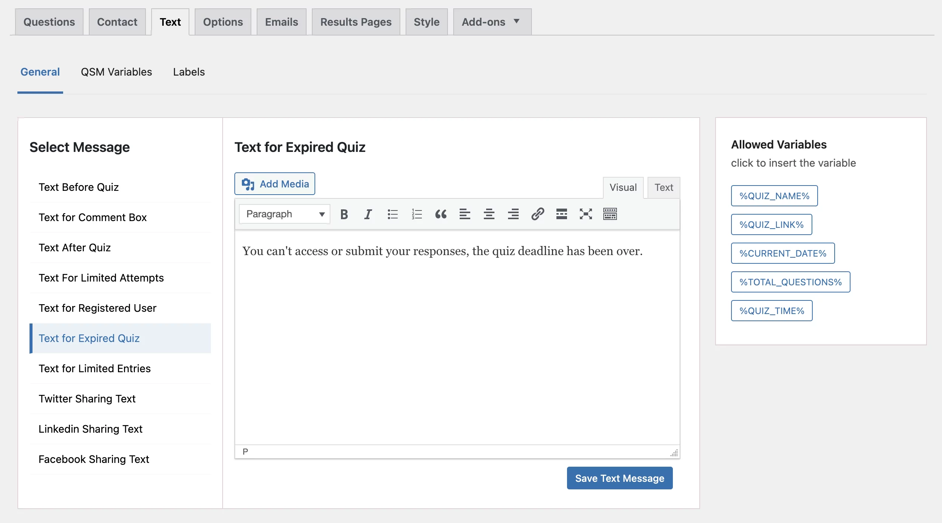Select Text for Expired Quiz message

tap(120, 338)
